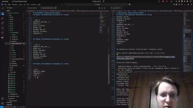Synchronize changes in status bar
Viewport: 193px width, 108px height.
(x=18, y=107)
